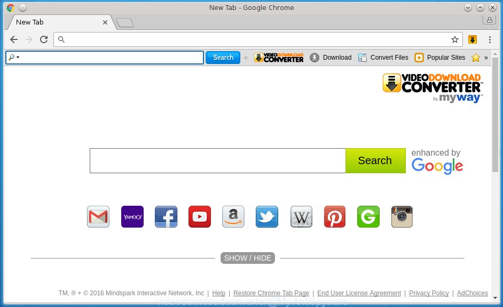Click the Chrome user profile icon
The height and width of the screenshot is (307, 503).
click(x=490, y=20)
